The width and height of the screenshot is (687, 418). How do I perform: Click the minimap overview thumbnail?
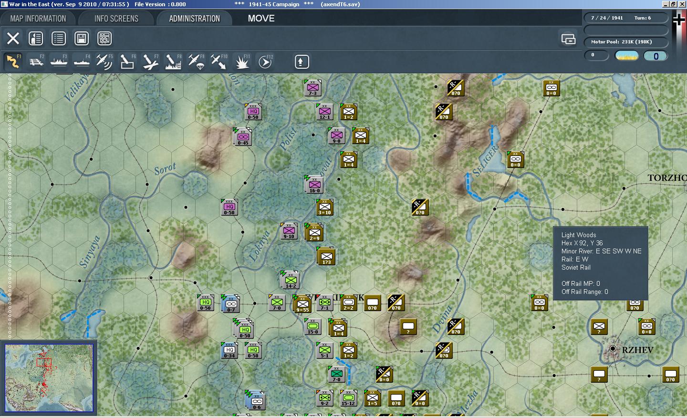49,378
